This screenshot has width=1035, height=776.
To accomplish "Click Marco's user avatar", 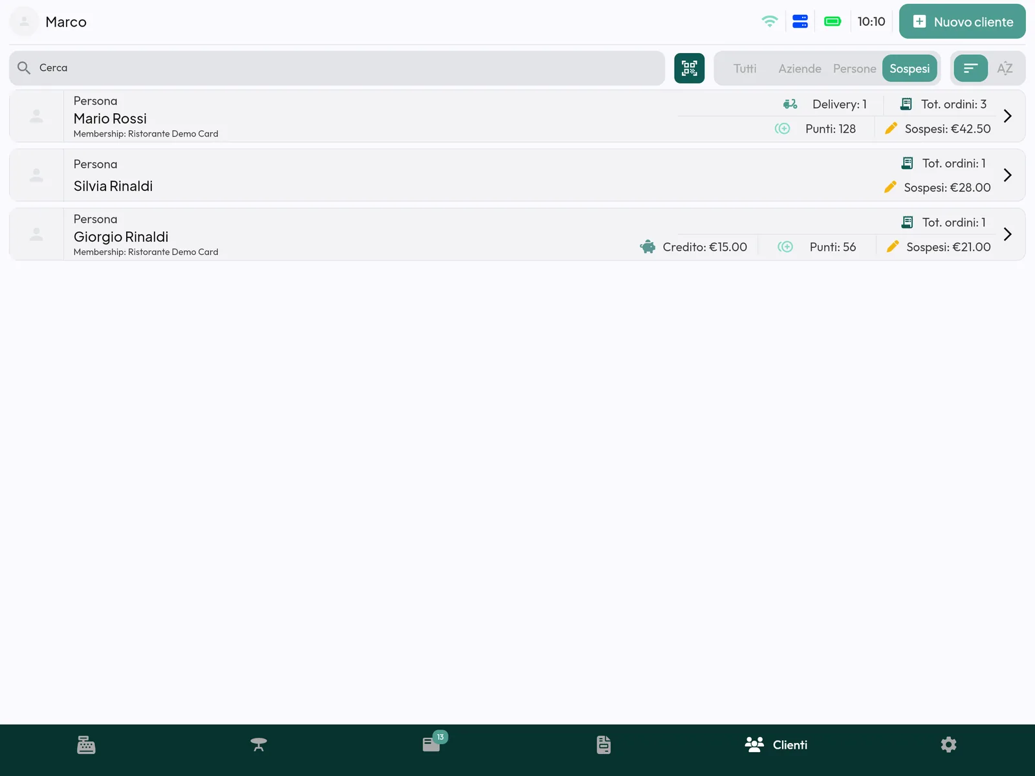I will pyautogui.click(x=25, y=21).
